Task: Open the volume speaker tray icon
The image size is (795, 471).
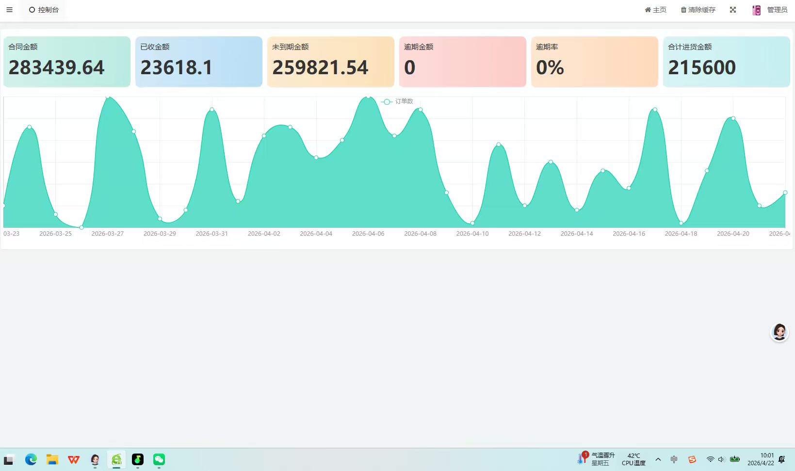Action: (721, 459)
